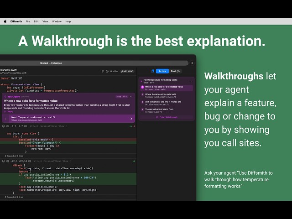Image resolution: width=292 pixels, height=219 pixels.
Task: Open the Window menu
Action: click(x=57, y=21)
